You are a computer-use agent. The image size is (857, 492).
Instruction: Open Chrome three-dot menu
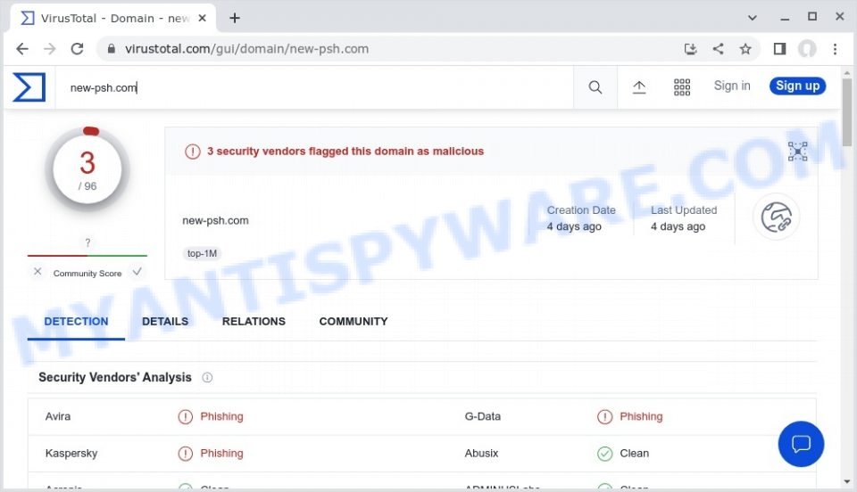[836, 49]
